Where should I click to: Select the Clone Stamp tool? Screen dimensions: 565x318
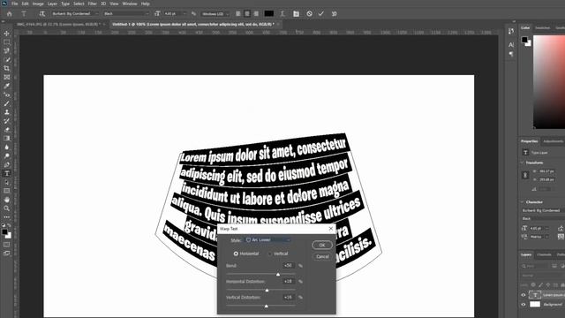[7, 112]
